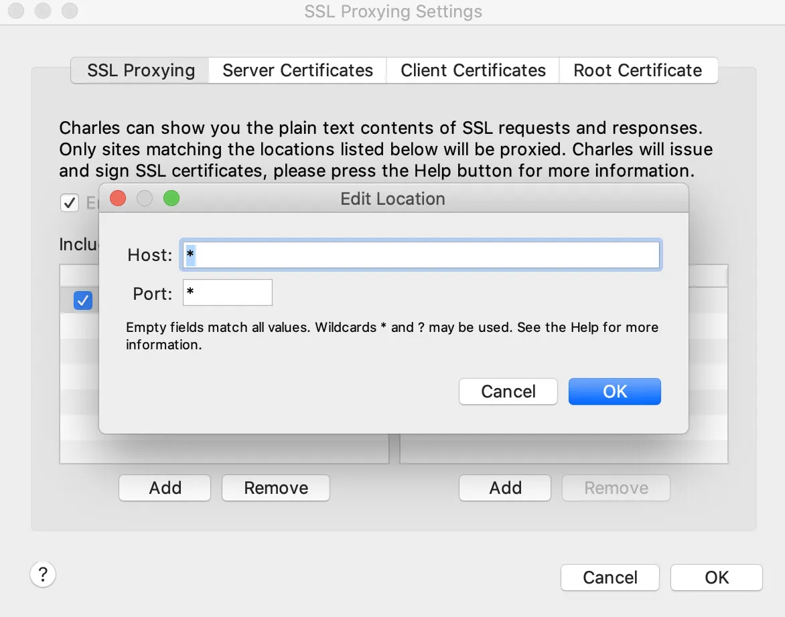The height and width of the screenshot is (617, 785).
Task: Zoom the Edit Location dialog with green button
Action: 171,199
